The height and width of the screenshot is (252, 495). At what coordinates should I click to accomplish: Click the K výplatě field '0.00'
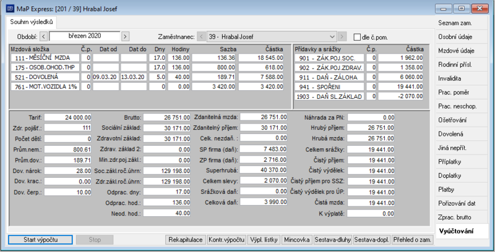371,214
